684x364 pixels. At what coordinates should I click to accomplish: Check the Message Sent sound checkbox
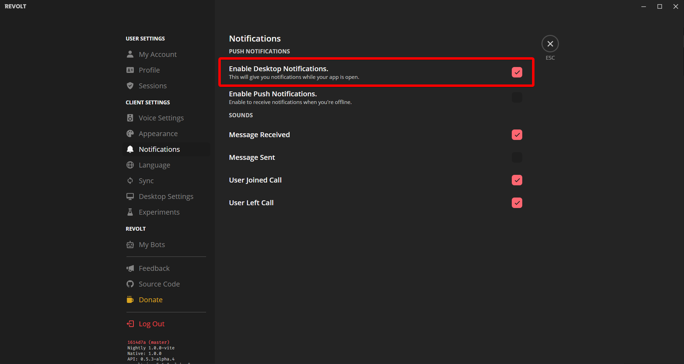tap(517, 157)
